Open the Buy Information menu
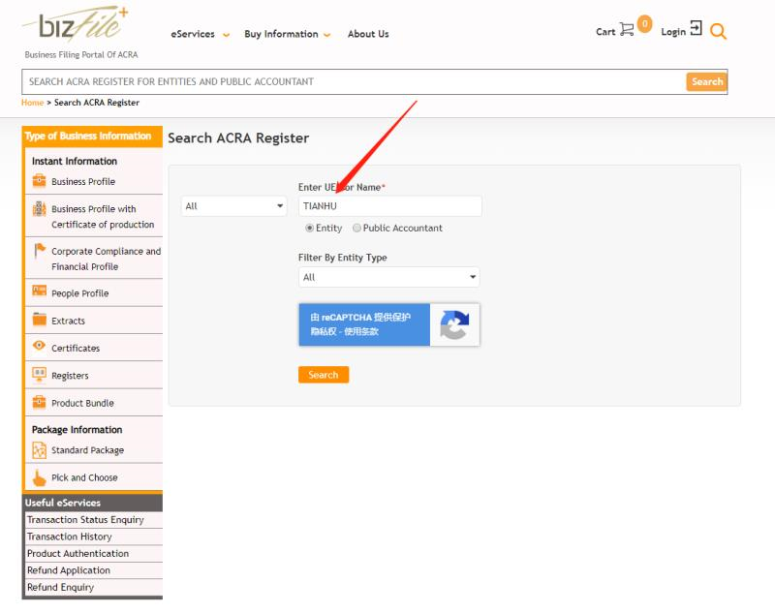This screenshot has height=613, width=775. pos(281,34)
